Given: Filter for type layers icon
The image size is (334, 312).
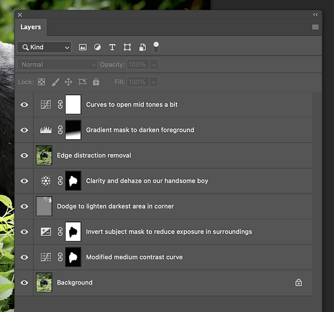Looking at the screenshot, I should point(112,47).
